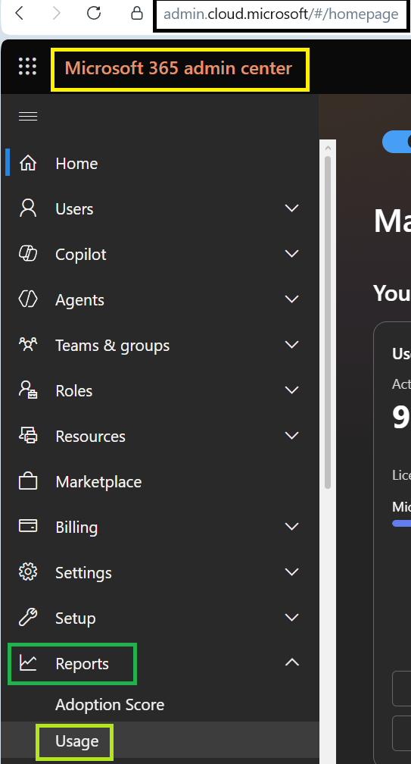Click the Reports chart icon
Image resolution: width=411 pixels, height=764 pixels.
coord(28,663)
